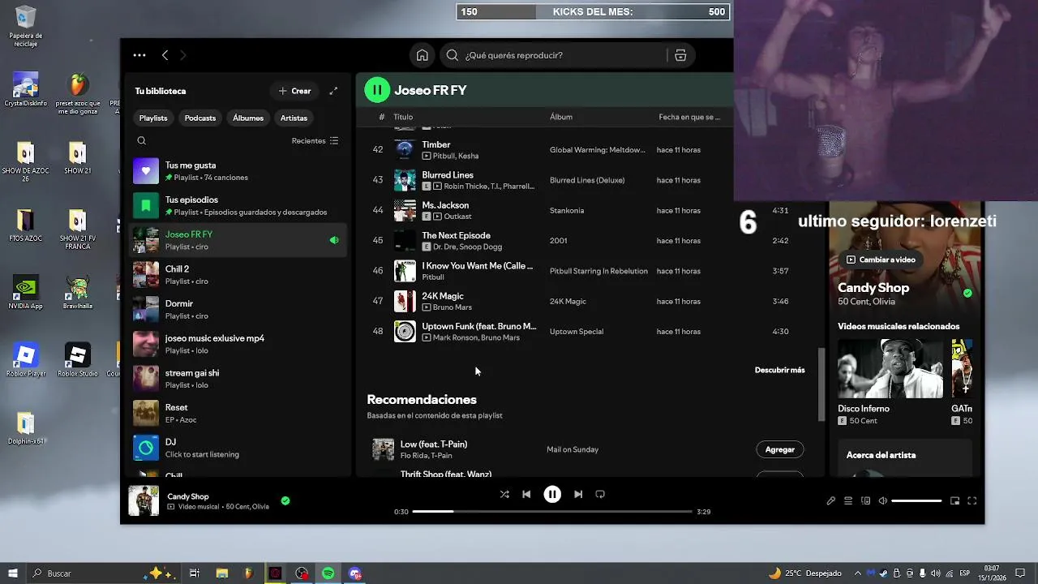Open the Disco Inferno video thumbnail
1038x584 pixels.
coord(890,369)
